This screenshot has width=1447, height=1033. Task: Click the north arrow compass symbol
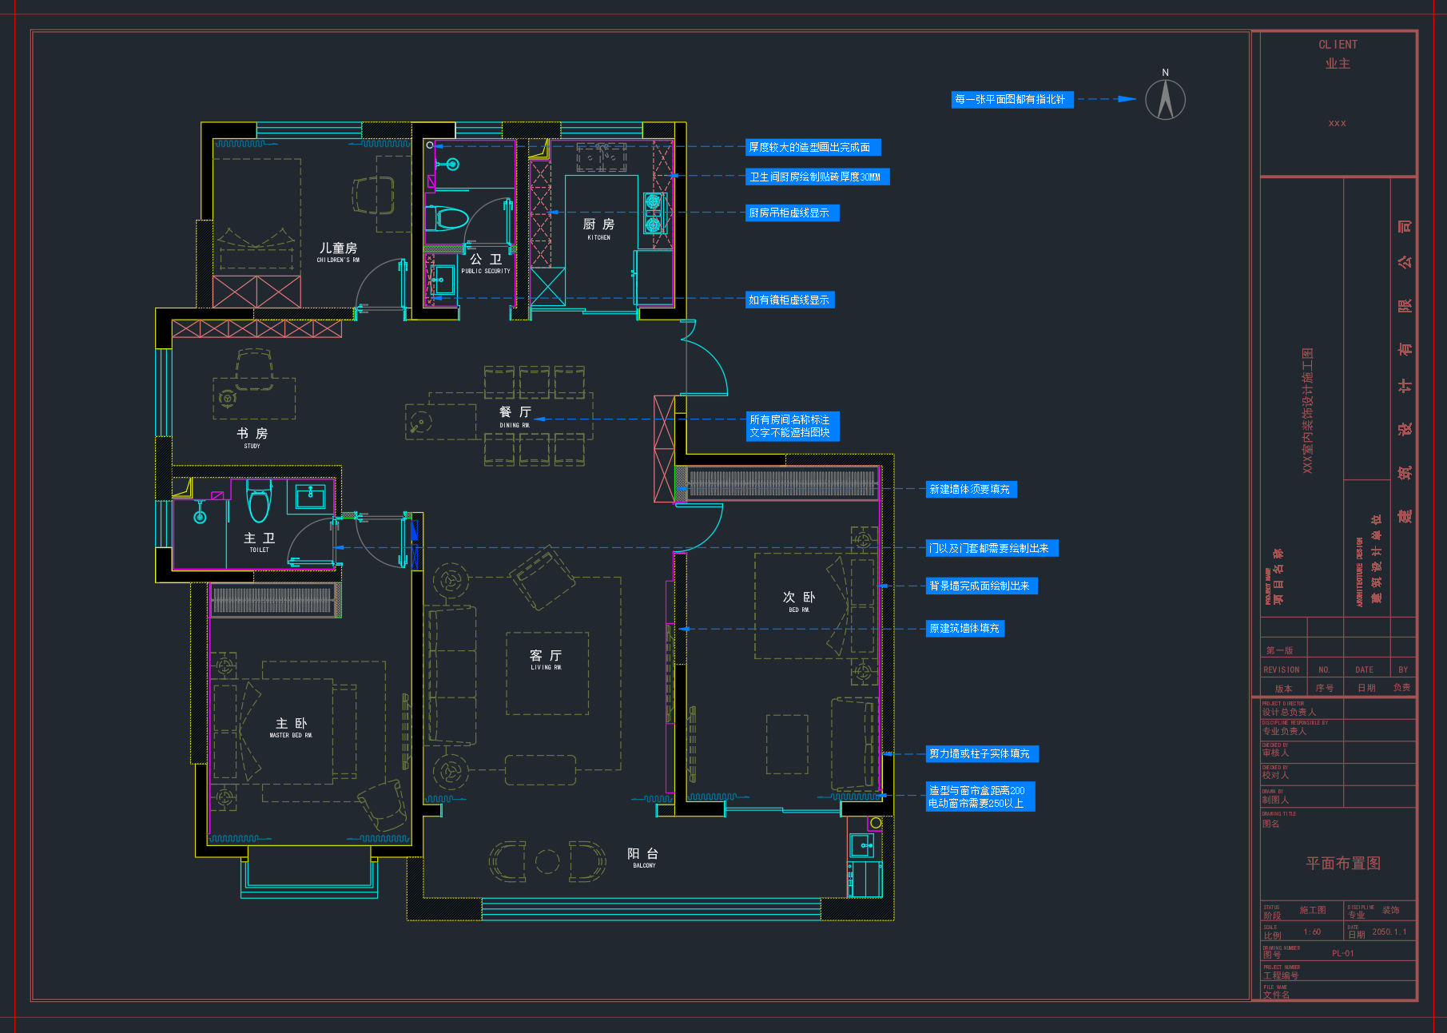[1165, 100]
